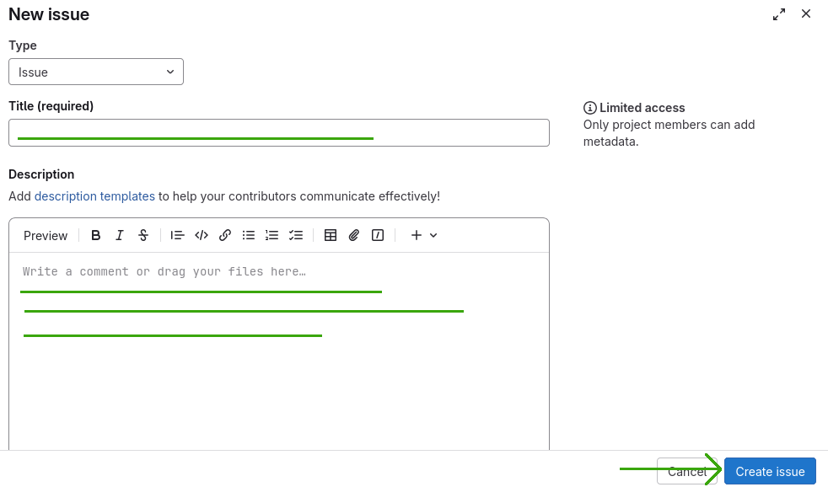Image resolution: width=828 pixels, height=487 pixels.
Task: Toggle bold text formatting
Action: pos(96,236)
